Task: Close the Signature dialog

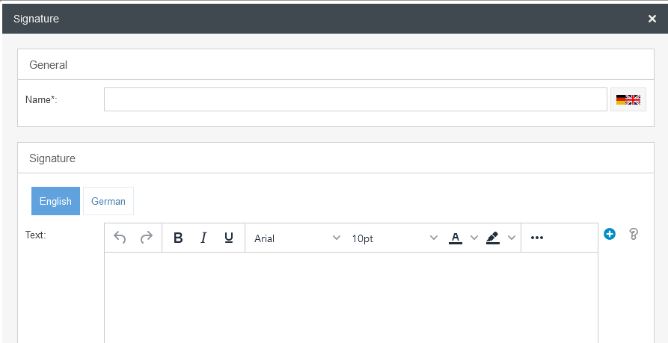Action: (x=652, y=19)
